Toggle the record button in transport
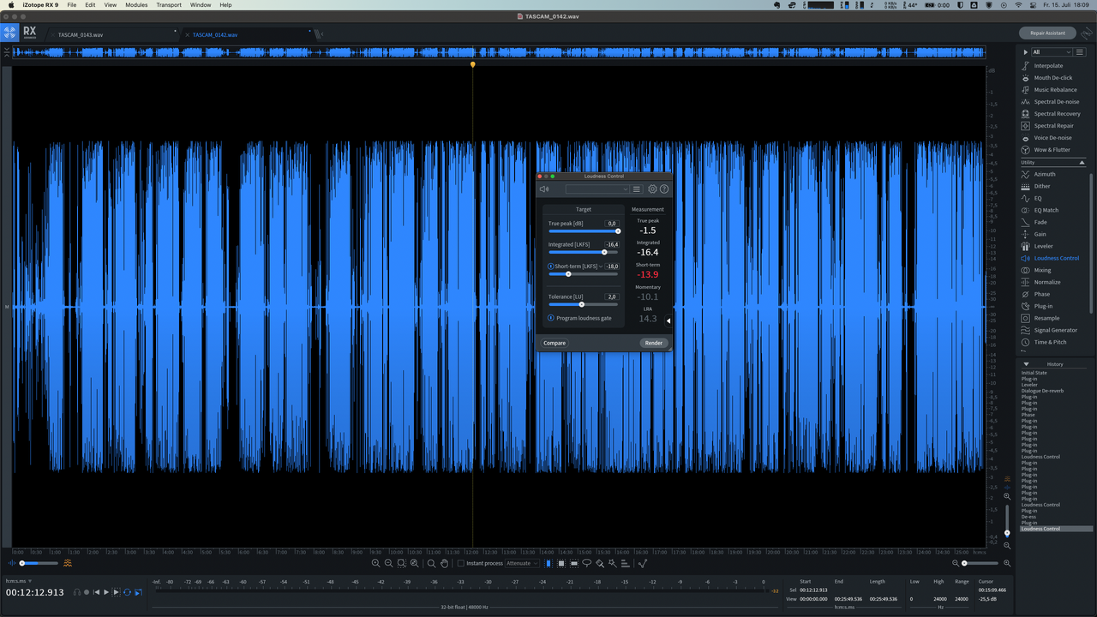The height and width of the screenshot is (617, 1097). pos(87,592)
